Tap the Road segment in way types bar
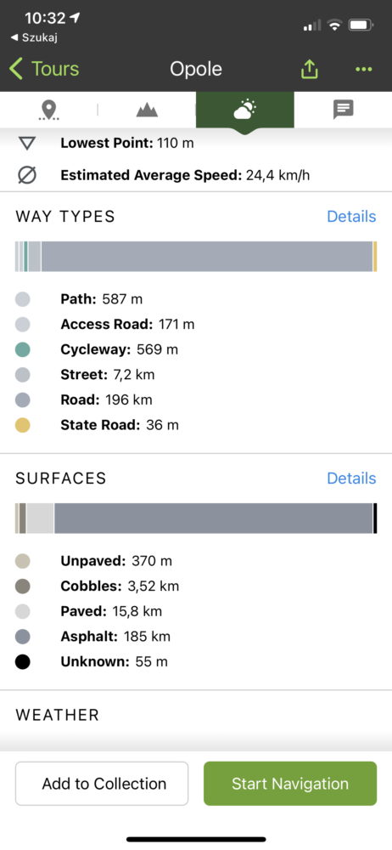This screenshot has width=392, height=850. (207, 257)
